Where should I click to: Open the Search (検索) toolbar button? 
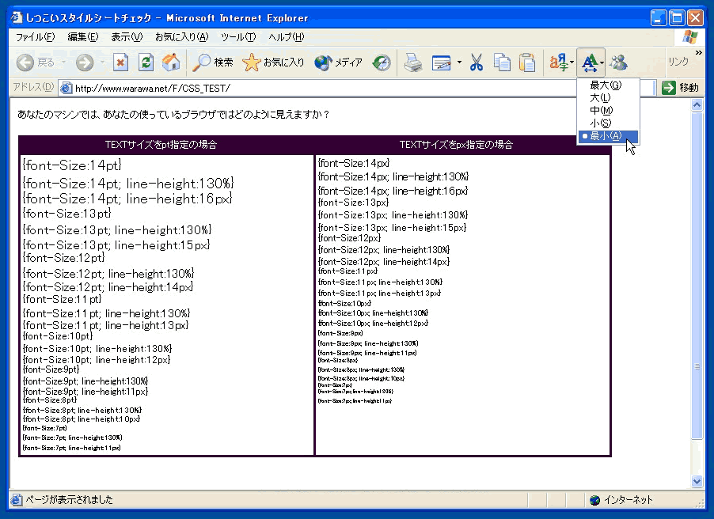[212, 63]
